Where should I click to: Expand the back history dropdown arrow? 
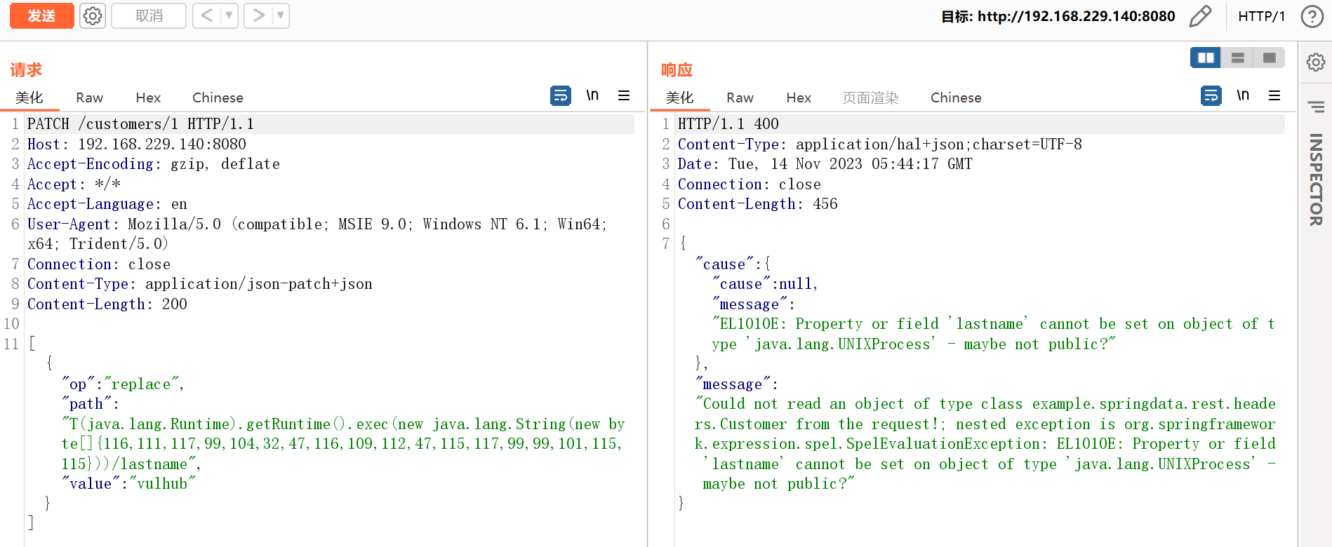(229, 15)
